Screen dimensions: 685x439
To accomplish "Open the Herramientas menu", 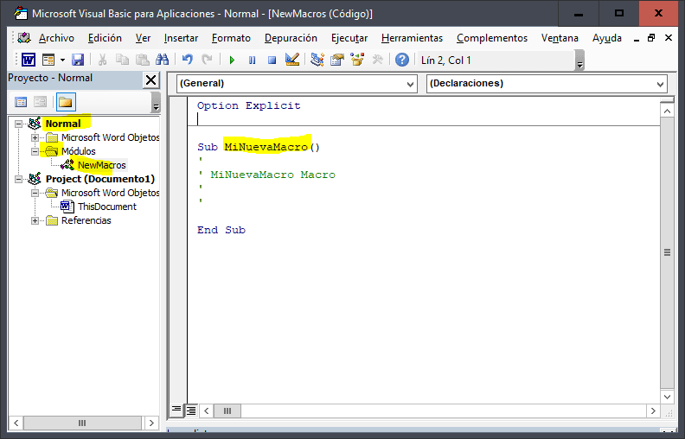I will point(412,38).
